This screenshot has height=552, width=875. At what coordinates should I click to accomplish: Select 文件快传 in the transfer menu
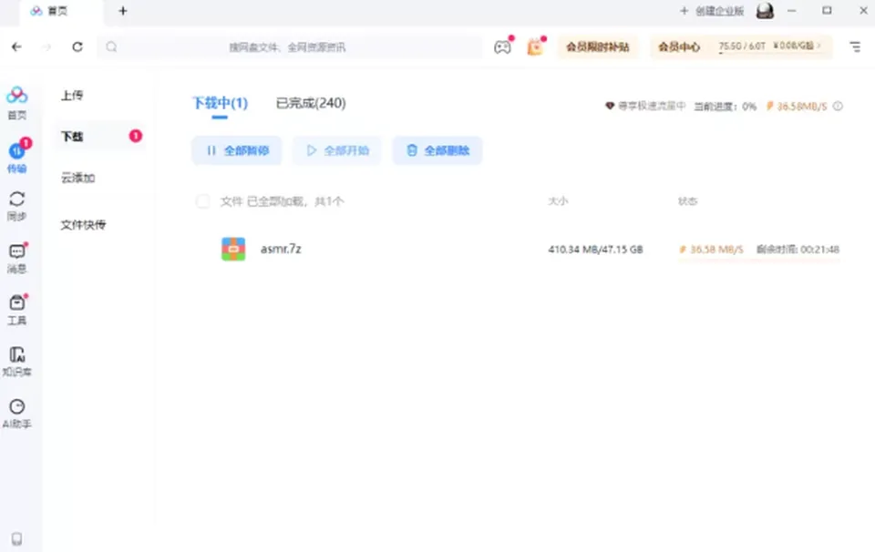[x=83, y=225]
